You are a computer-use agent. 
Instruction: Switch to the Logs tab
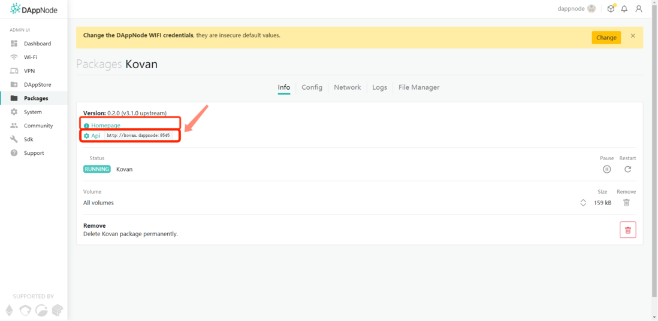point(380,87)
